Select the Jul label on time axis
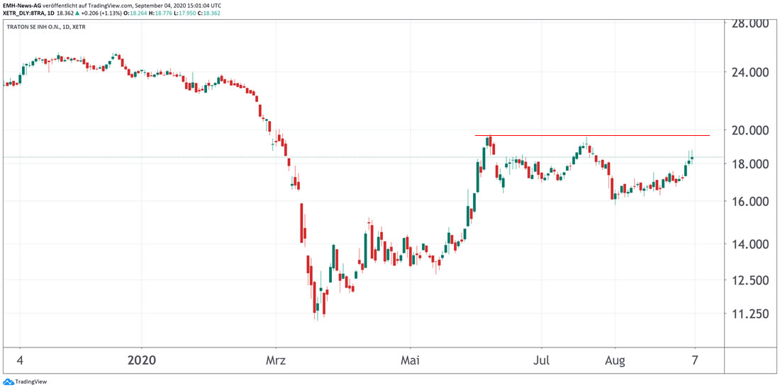The height and width of the screenshot is (390, 780). (541, 360)
